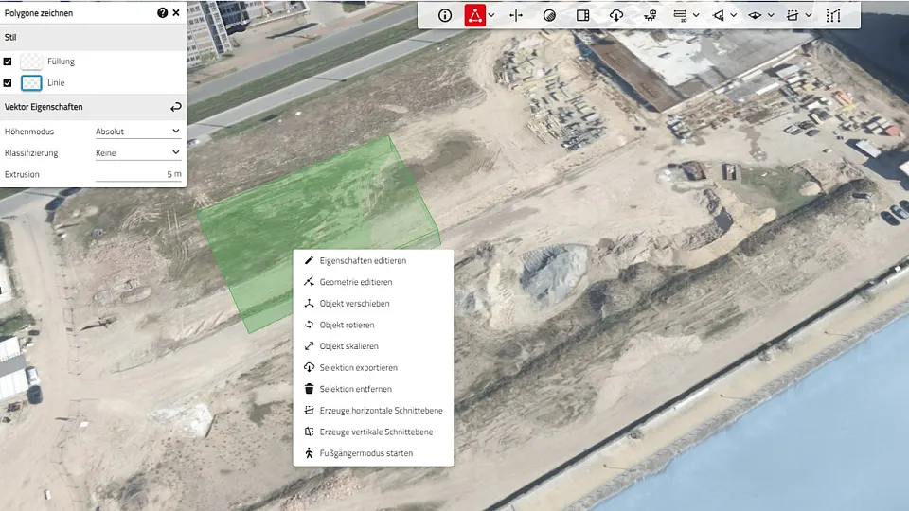Click the side panel layout icon

pos(583,15)
